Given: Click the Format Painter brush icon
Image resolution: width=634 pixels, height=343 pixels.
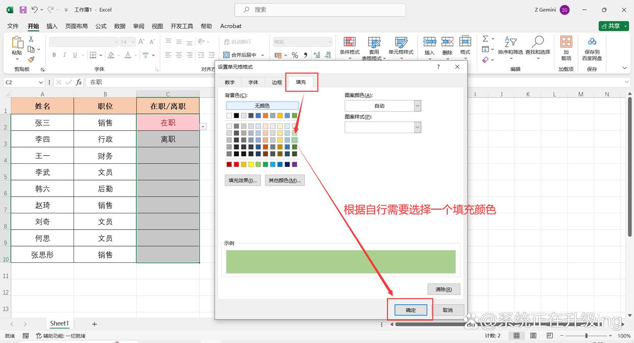Looking at the screenshot, I should pos(31,60).
